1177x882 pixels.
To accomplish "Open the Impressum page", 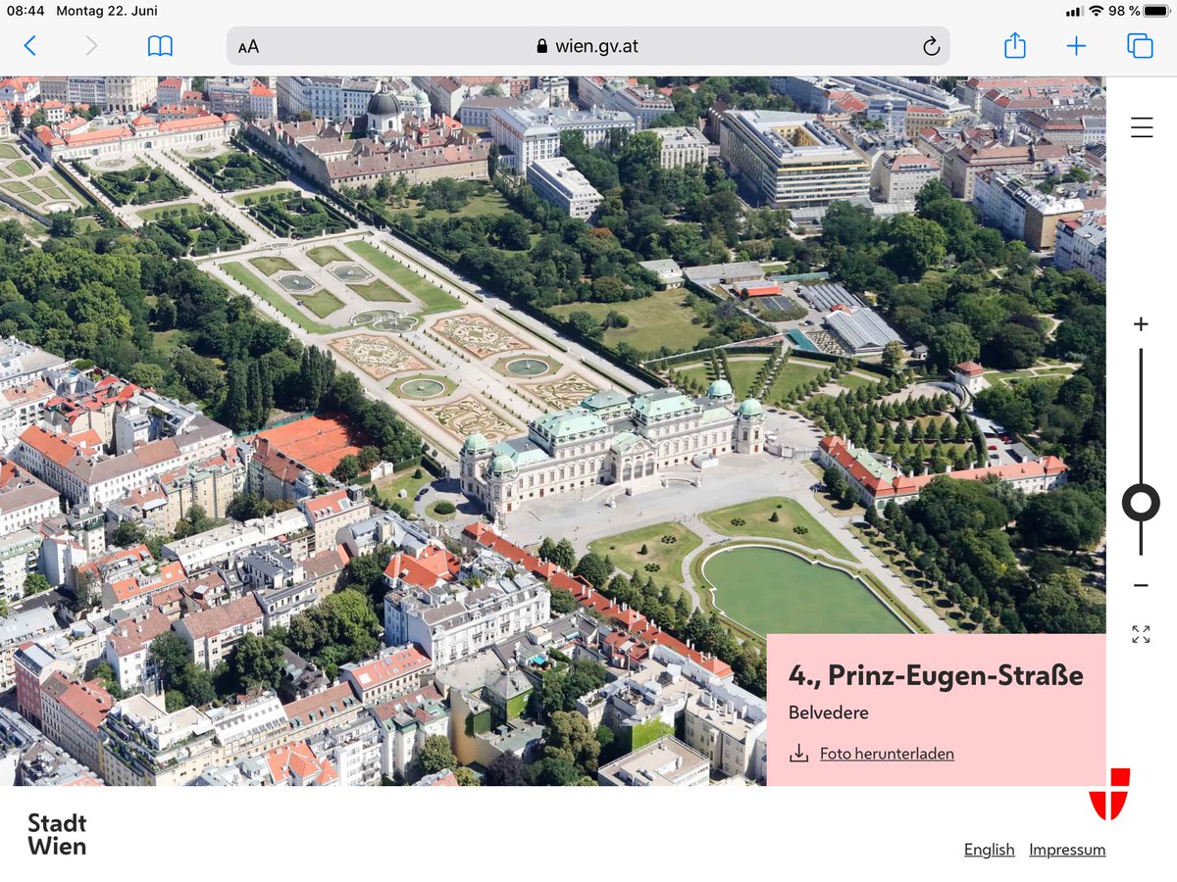I will [1067, 850].
